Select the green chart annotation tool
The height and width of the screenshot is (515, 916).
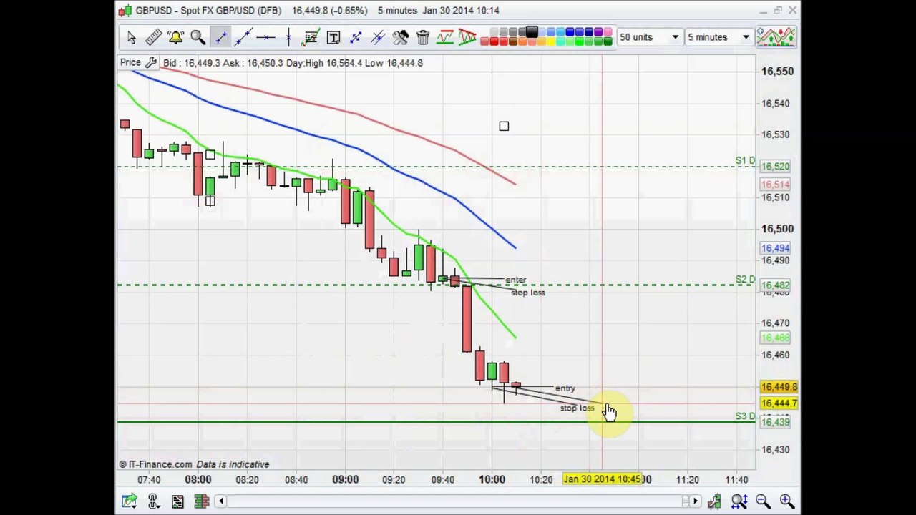coord(311,37)
